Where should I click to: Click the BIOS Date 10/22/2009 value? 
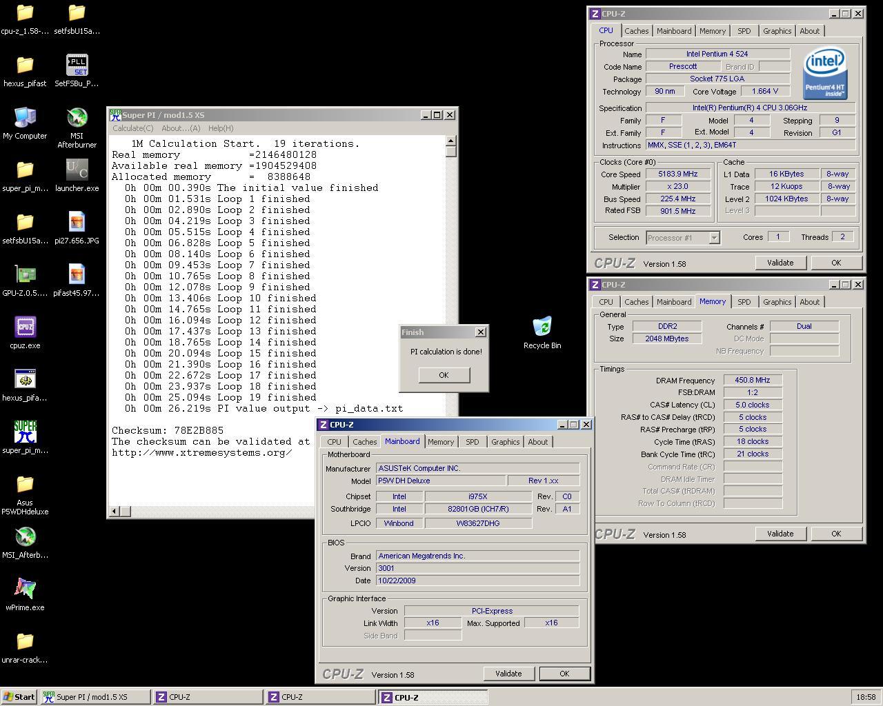[477, 581]
